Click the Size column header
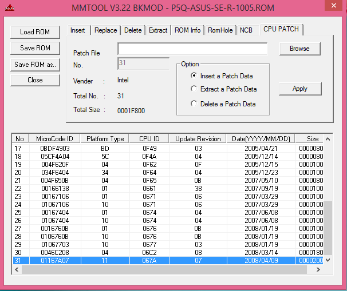 (309, 139)
